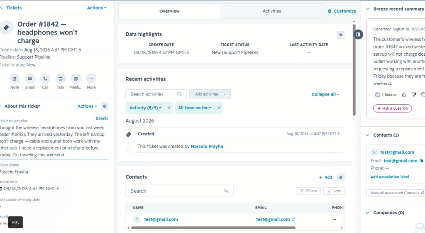
Task: Open the Collapse all dropdown
Action: (x=325, y=94)
